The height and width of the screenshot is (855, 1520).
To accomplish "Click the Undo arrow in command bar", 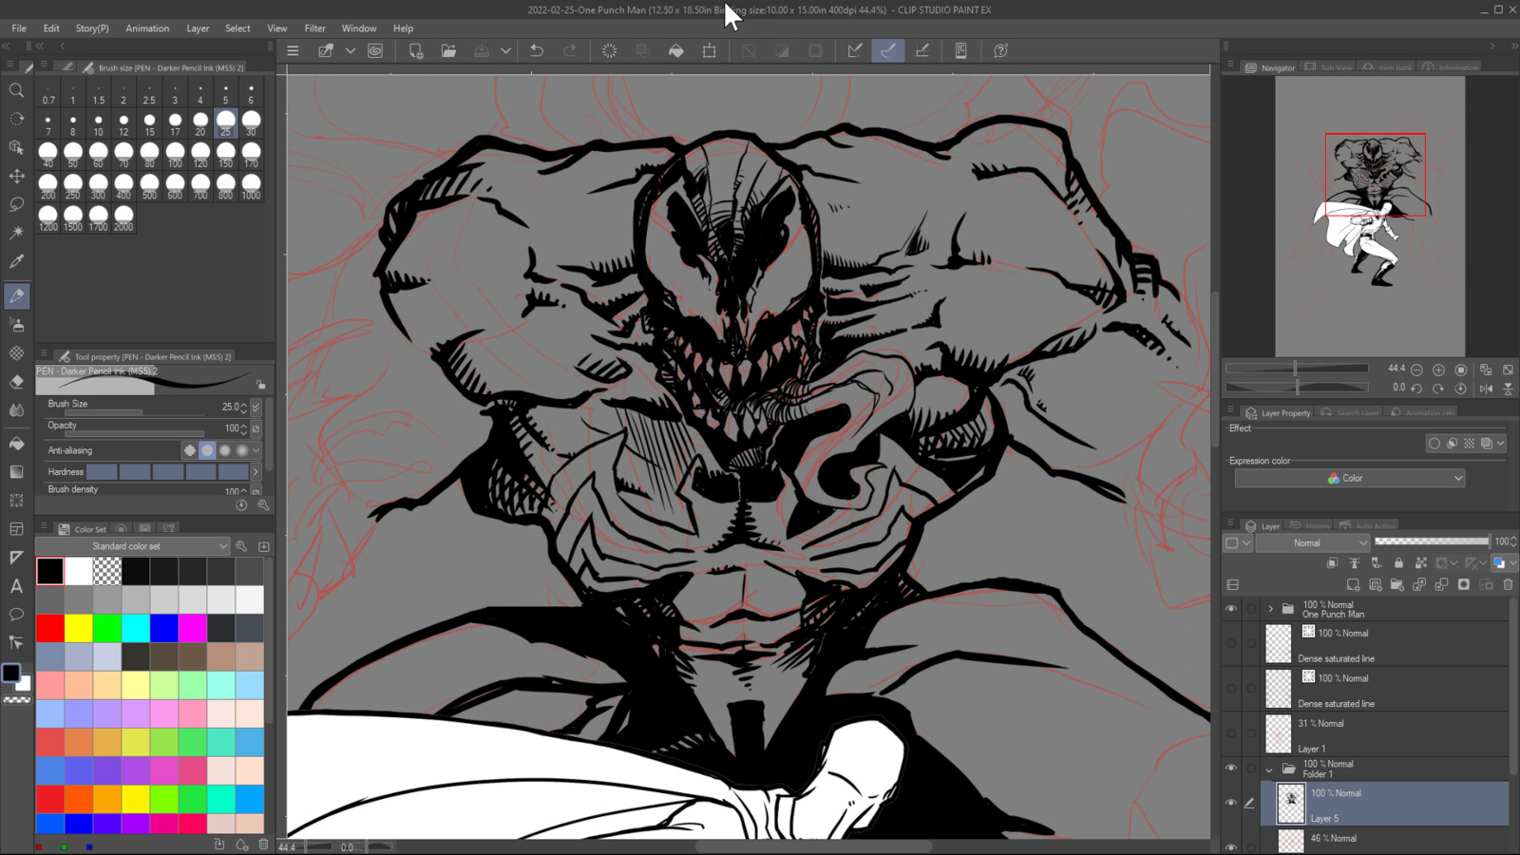I will pyautogui.click(x=537, y=50).
